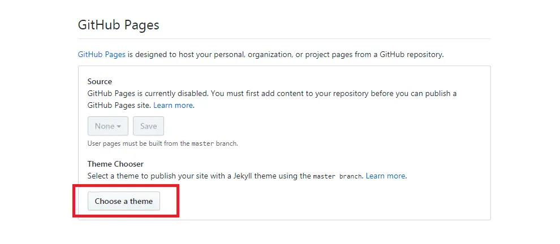This screenshot has width=560, height=244.
Task: Click the monospace master text in user pages note
Action: click(203, 143)
